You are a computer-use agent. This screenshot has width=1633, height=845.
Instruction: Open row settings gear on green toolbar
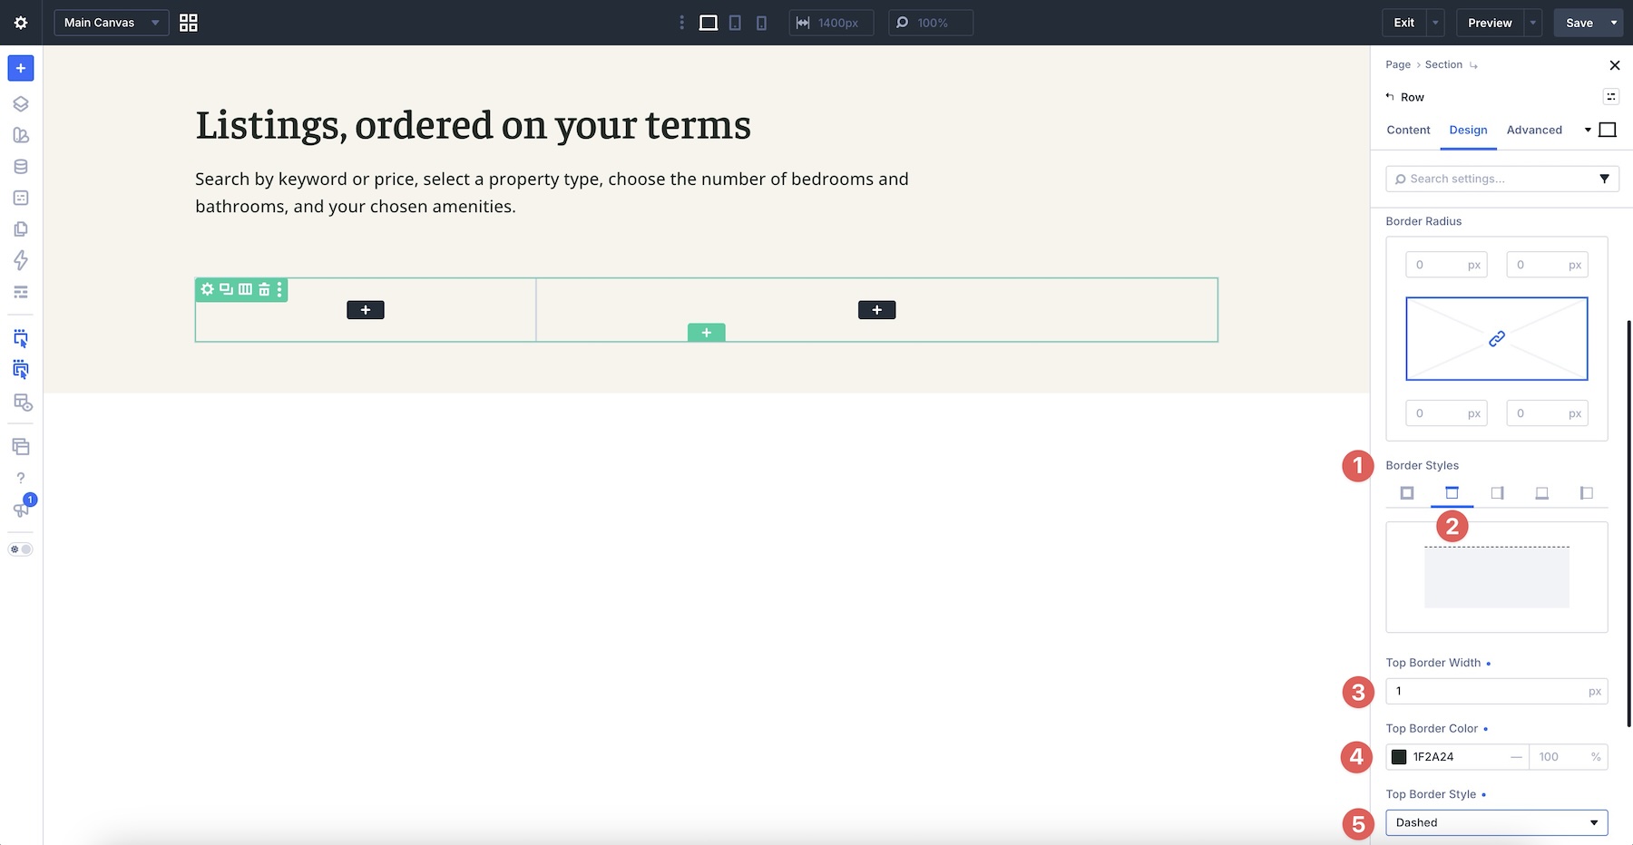pos(208,289)
